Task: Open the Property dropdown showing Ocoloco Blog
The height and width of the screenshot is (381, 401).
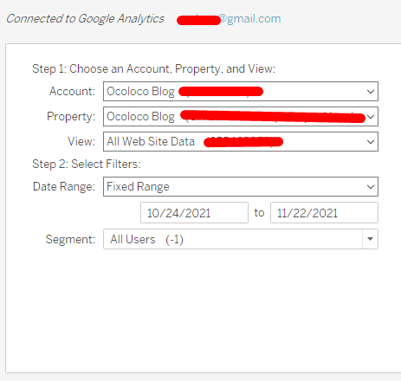Action: tap(241, 117)
